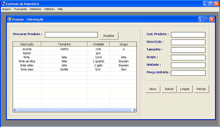Open the Relatórios menu
220x127 pixels.
(35, 9)
